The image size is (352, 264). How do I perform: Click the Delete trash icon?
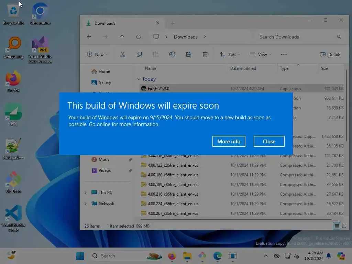(205, 54)
